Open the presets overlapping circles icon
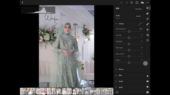Screen dimensions: 170x95 pyautogui.click(x=147, y=13)
